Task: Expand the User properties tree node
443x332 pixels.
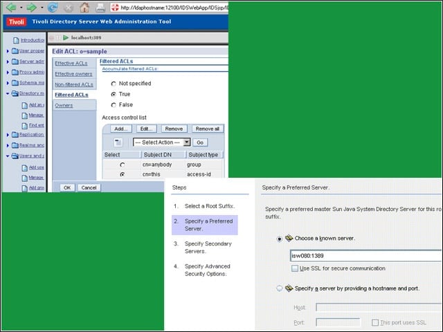Action: [x=8, y=51]
